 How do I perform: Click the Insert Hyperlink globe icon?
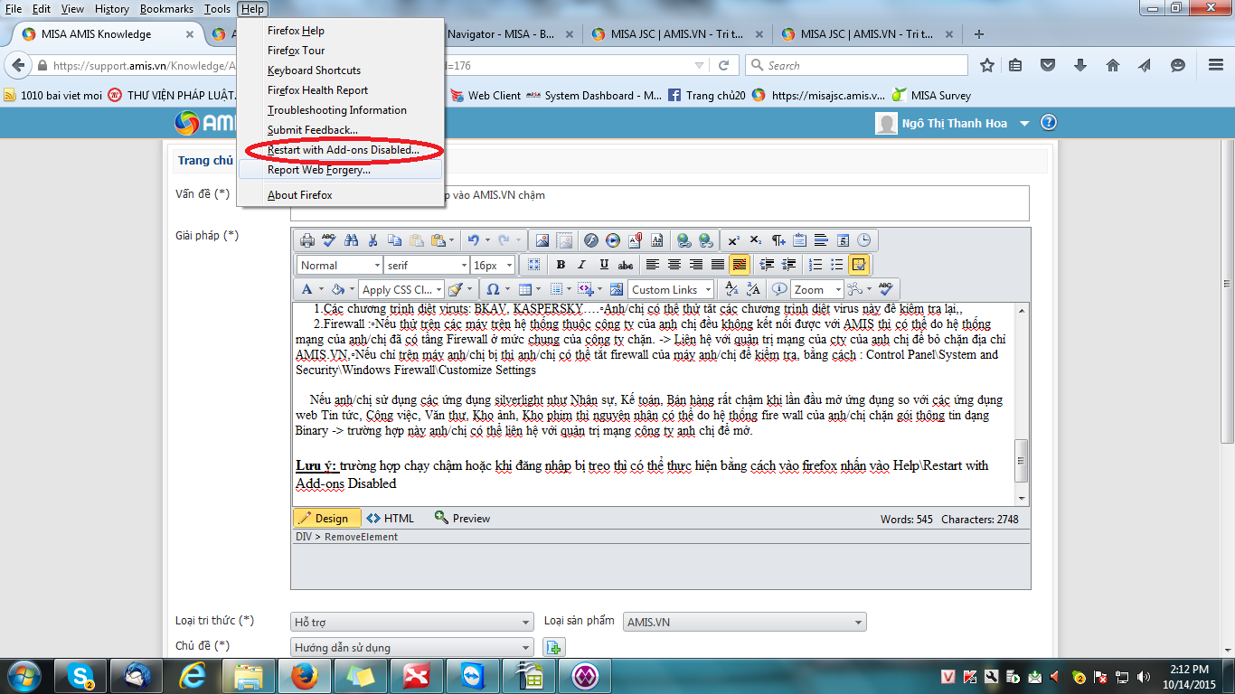point(684,240)
